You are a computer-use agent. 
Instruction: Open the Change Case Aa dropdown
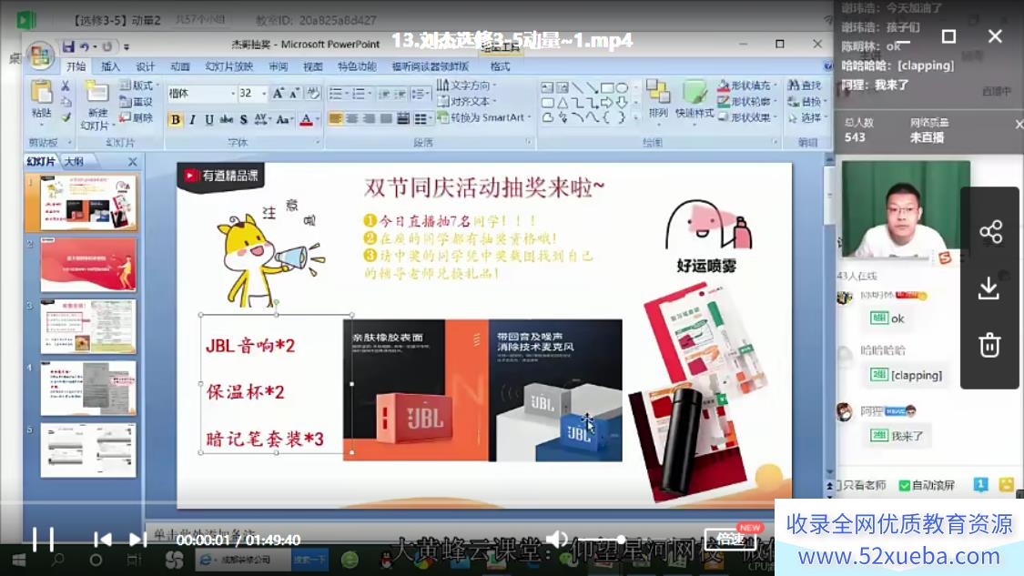click(x=284, y=119)
